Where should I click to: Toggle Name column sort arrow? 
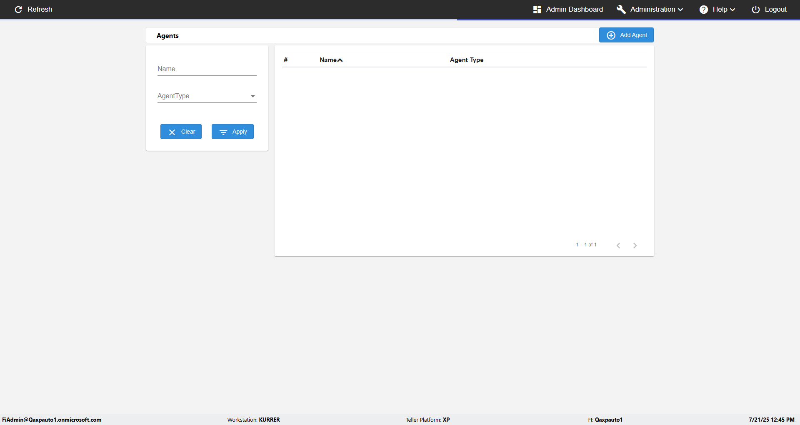(x=340, y=60)
